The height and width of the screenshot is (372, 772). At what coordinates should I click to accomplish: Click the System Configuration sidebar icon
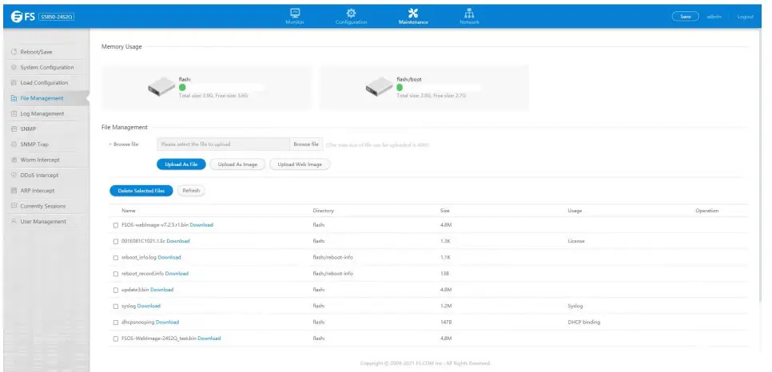14,67
